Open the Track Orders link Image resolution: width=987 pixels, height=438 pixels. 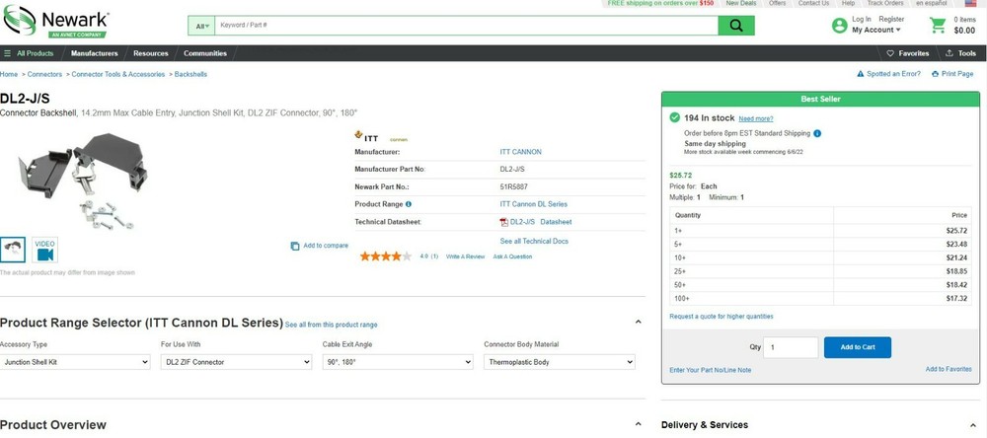point(885,3)
